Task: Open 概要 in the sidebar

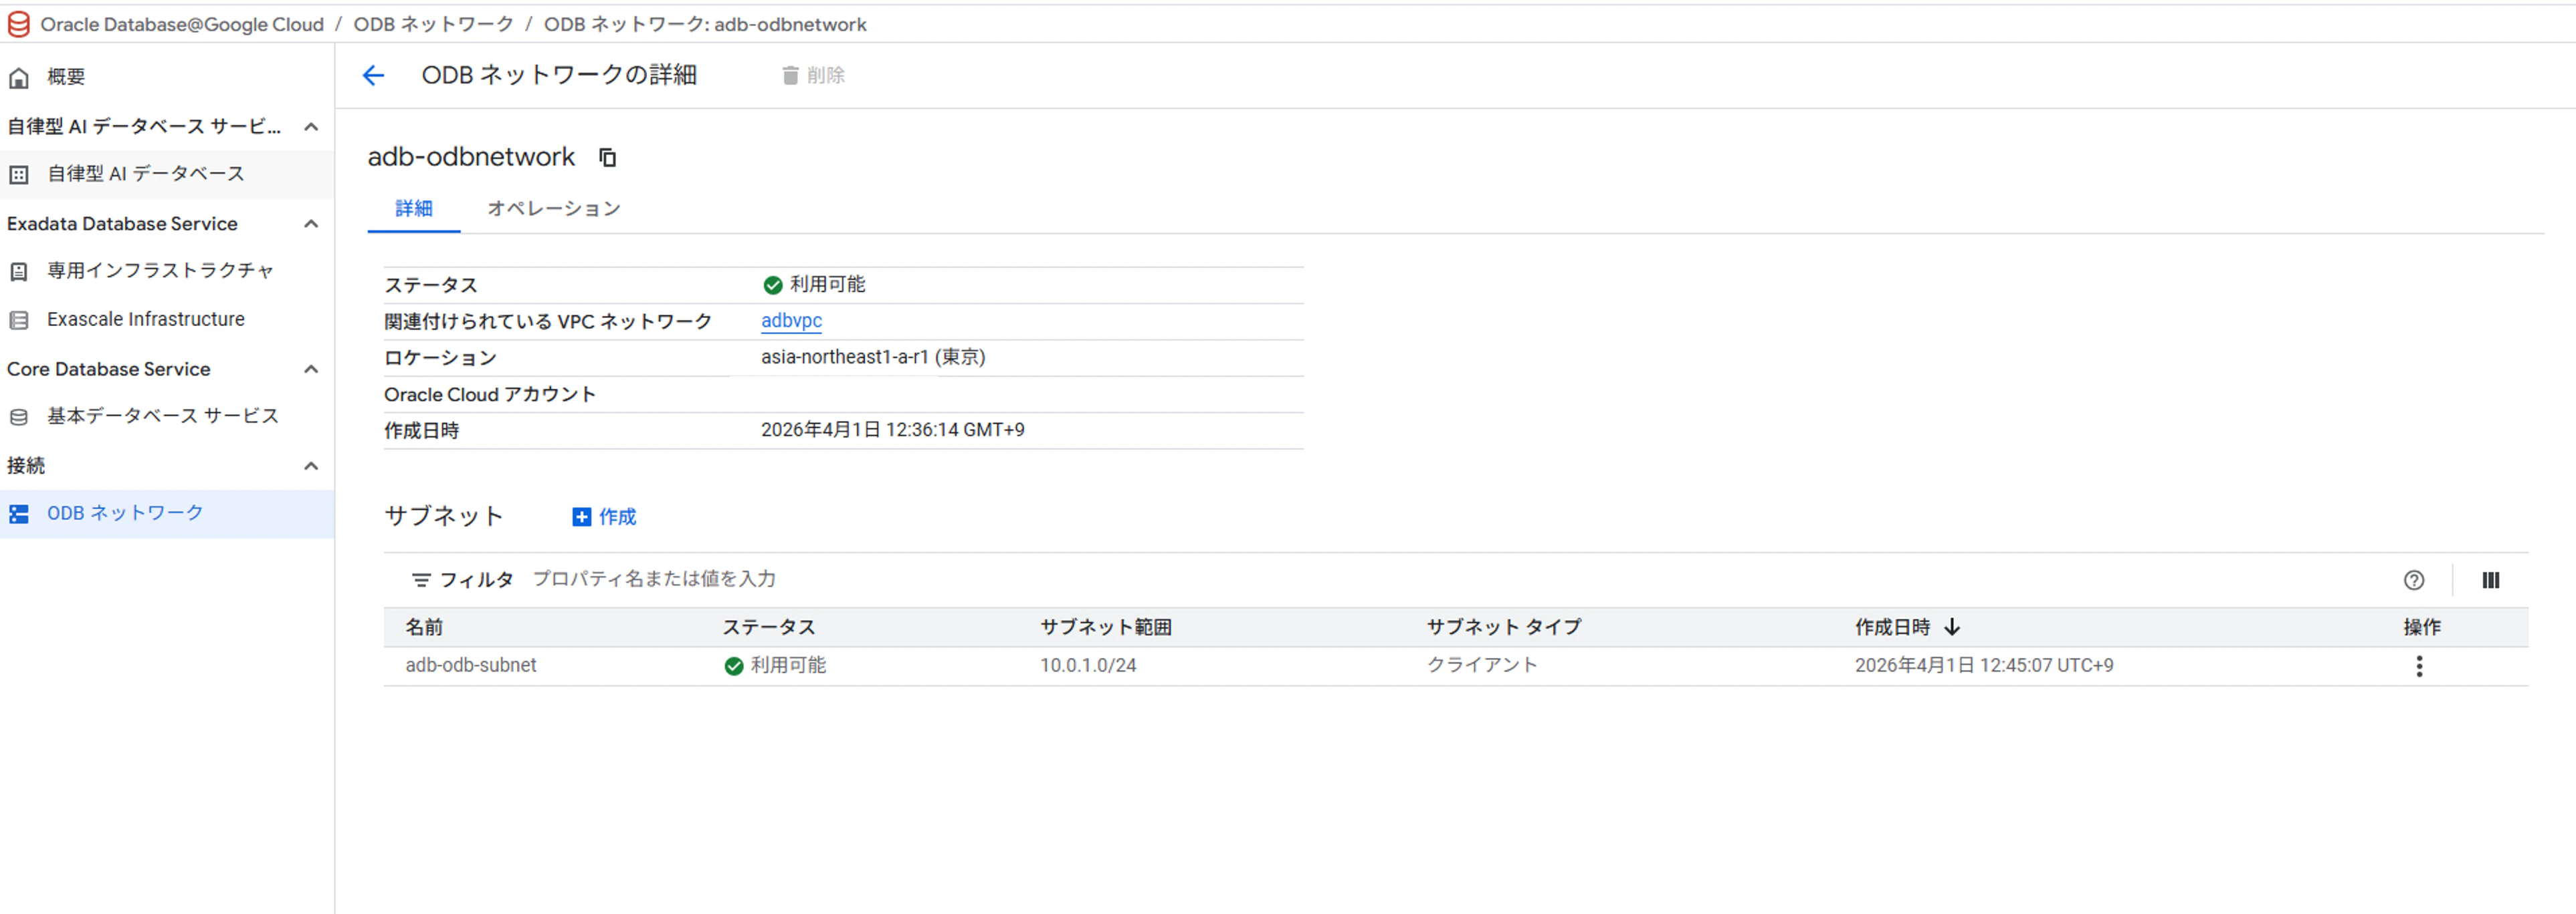Action: pos(167,77)
